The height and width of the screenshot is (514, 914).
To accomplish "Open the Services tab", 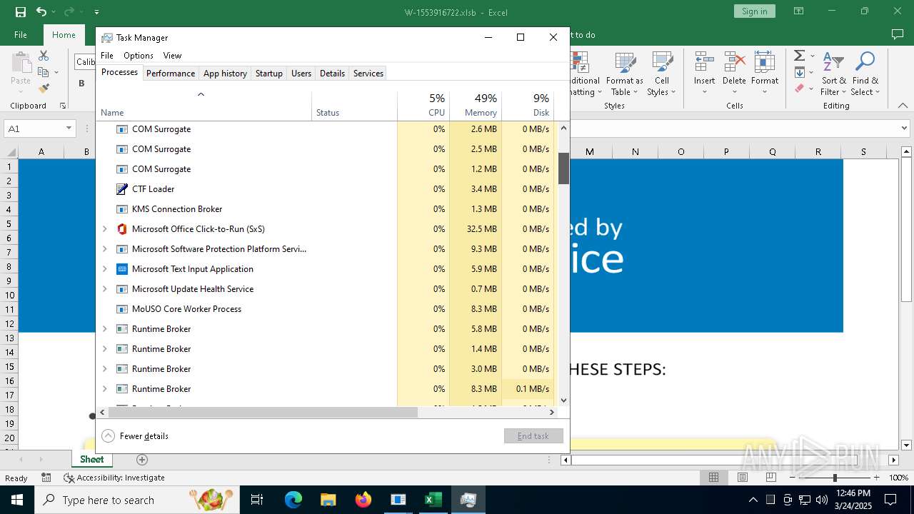I will (368, 73).
